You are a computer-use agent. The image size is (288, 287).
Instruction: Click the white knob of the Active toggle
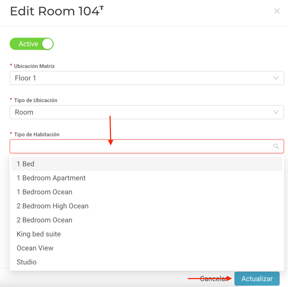[47, 44]
